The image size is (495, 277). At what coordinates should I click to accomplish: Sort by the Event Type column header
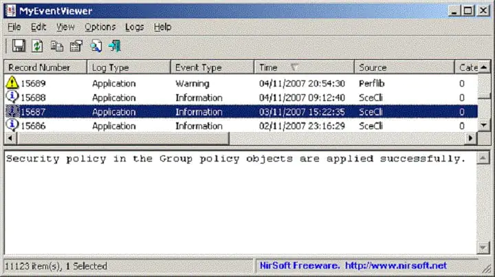point(212,67)
